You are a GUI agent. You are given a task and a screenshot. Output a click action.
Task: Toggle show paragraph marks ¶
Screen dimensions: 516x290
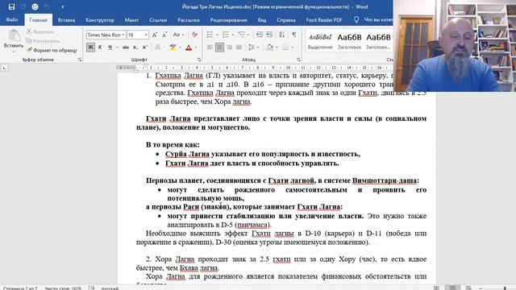tap(293, 35)
